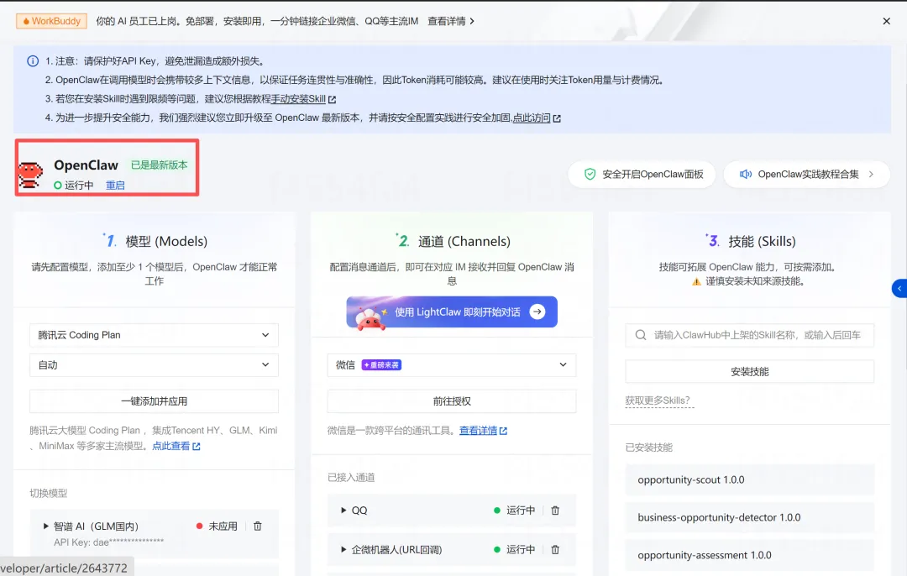Image resolution: width=907 pixels, height=576 pixels.
Task: Click 前往授权 button
Action: pos(452,401)
